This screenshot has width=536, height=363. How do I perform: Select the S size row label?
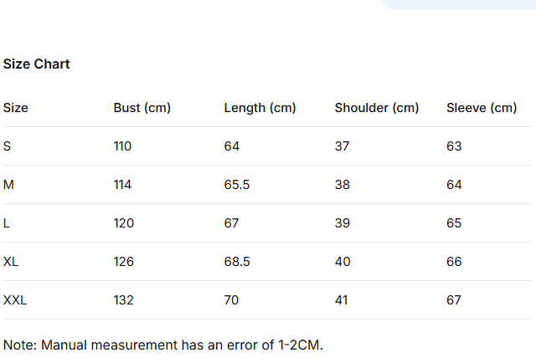[x=8, y=146]
